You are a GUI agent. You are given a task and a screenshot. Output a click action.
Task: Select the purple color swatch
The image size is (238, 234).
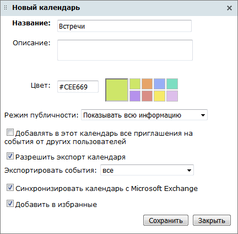click(135, 96)
